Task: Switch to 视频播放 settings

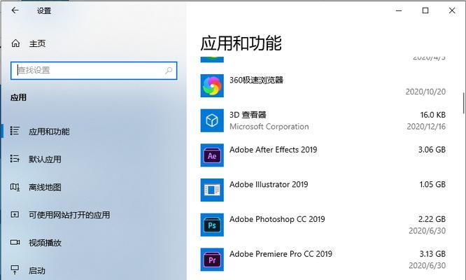Action: pos(45,243)
